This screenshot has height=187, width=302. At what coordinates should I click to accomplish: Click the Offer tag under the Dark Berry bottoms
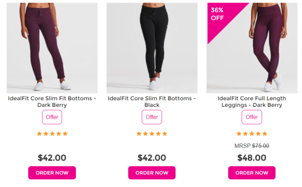pos(52,117)
